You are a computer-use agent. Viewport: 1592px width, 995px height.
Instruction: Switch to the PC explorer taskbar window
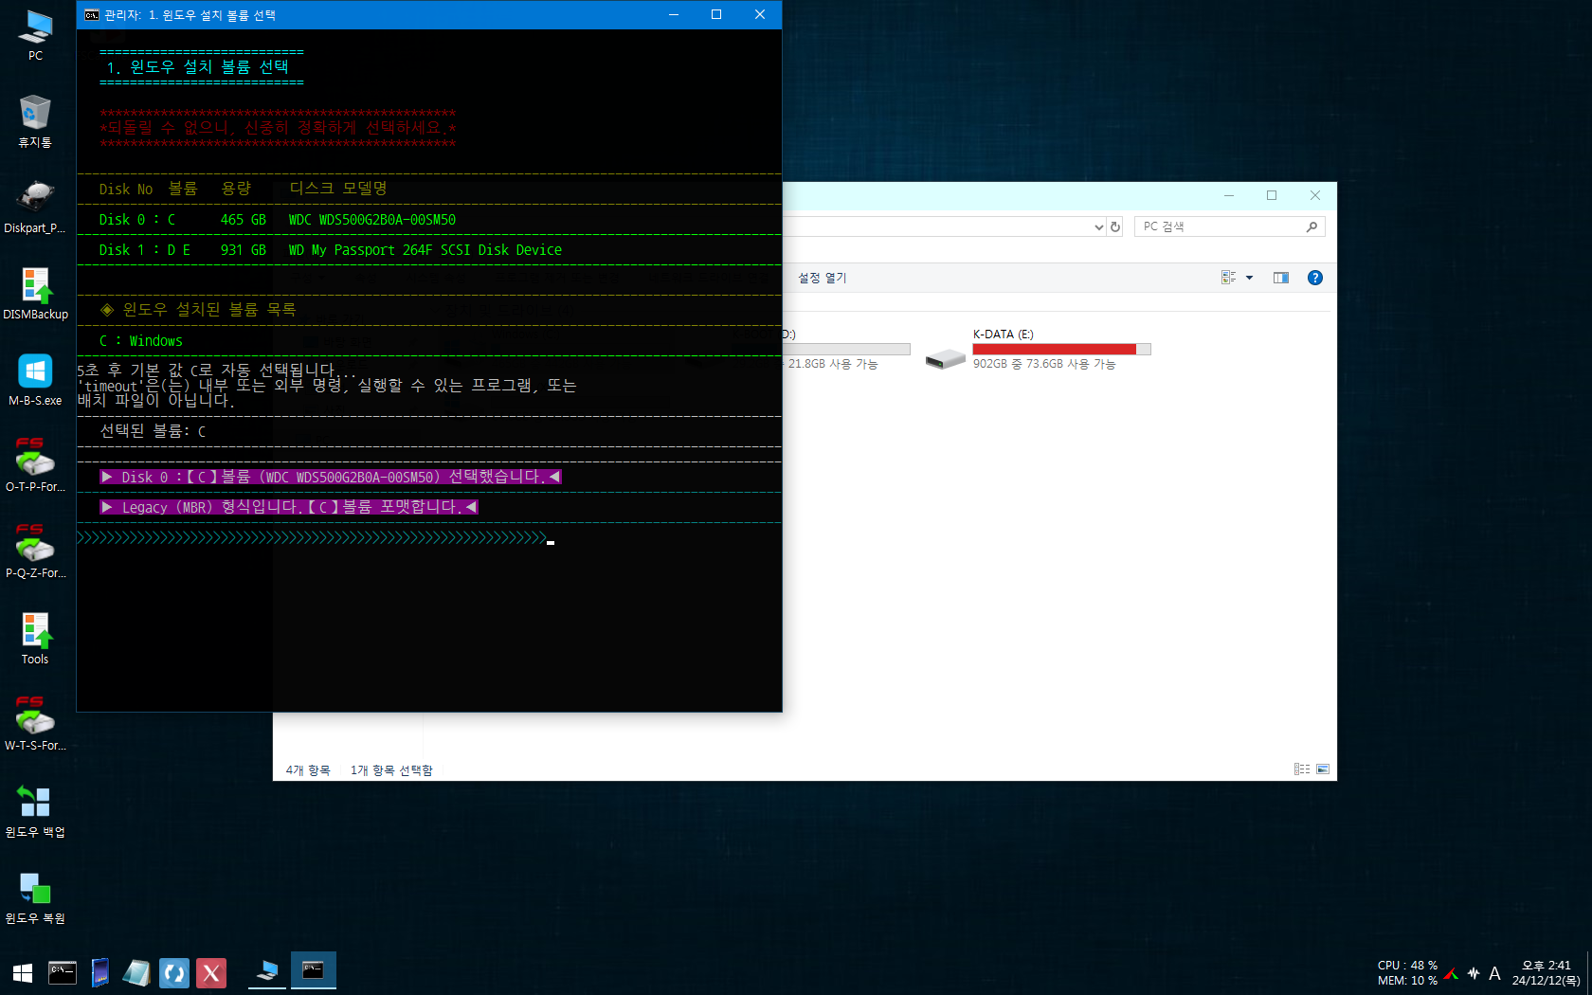coord(267,971)
